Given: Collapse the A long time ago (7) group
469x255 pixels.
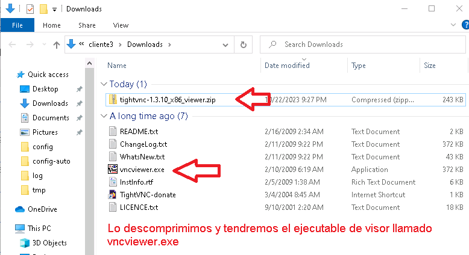Looking at the screenshot, I should tap(104, 115).
